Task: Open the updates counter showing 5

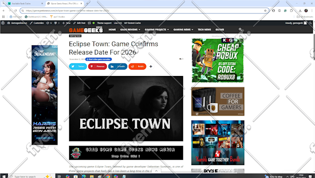Action: (49, 23)
